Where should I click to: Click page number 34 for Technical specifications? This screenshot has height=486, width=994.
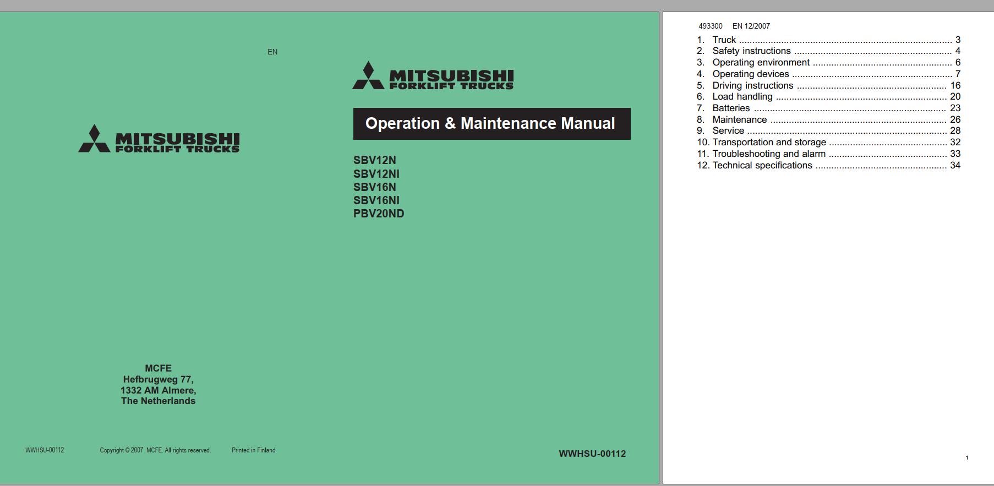point(955,165)
